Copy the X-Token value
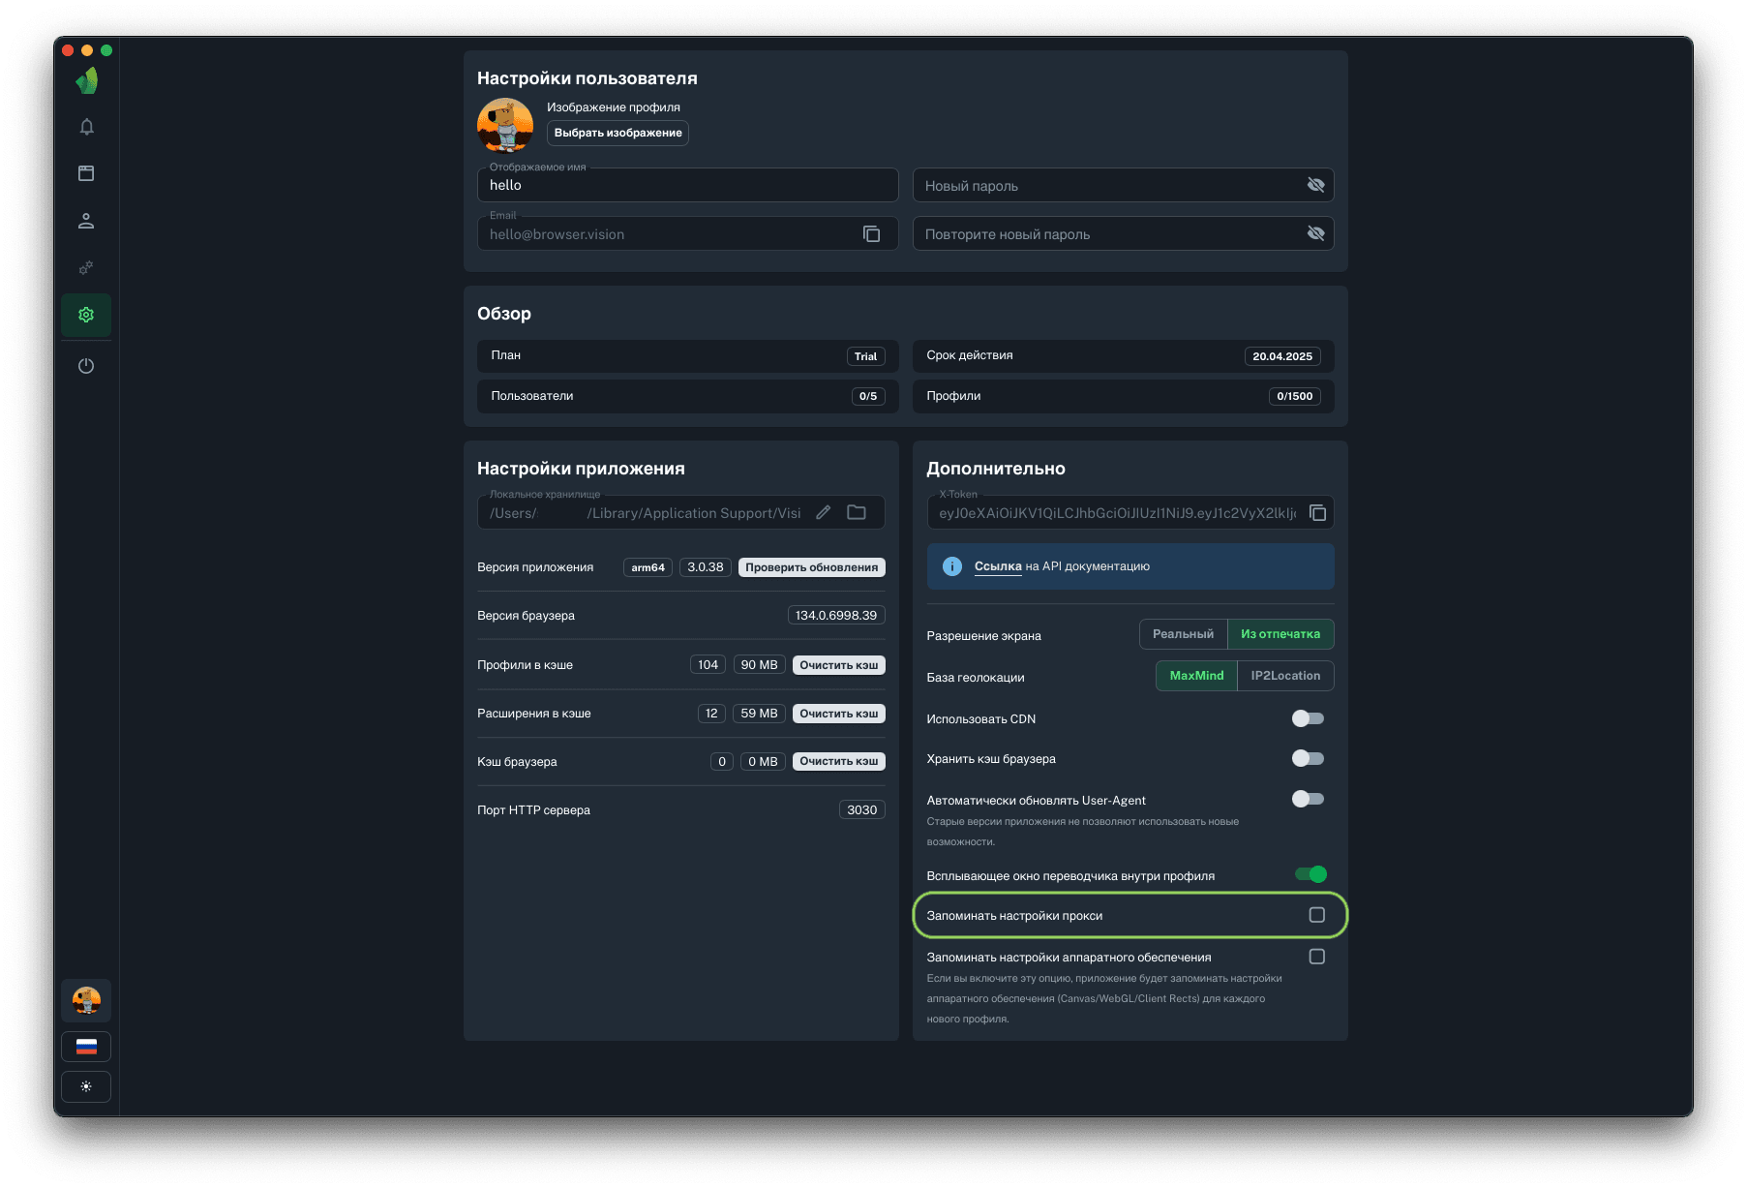Image resolution: width=1747 pixels, height=1188 pixels. (1317, 512)
